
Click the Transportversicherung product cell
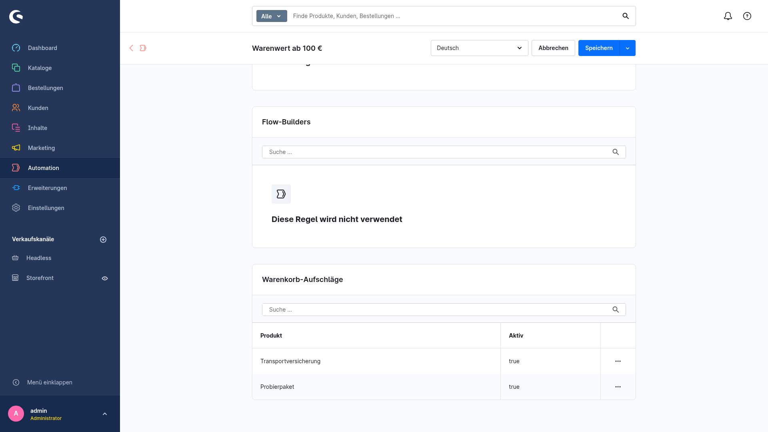click(376, 361)
